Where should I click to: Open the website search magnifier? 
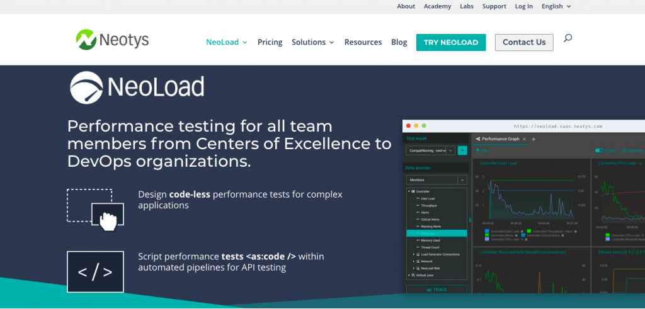click(x=568, y=38)
